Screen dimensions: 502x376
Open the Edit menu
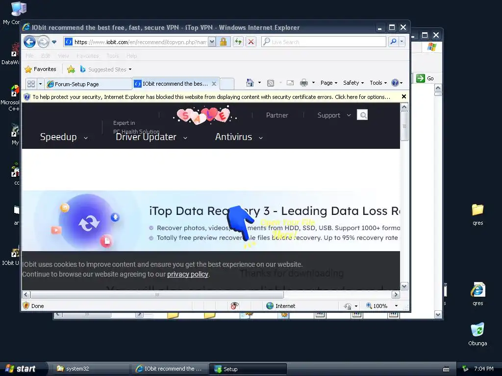(x=46, y=56)
